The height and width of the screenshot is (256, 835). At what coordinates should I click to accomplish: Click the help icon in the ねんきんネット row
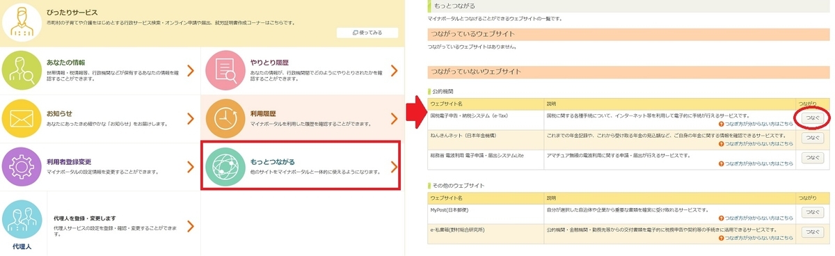721,144
